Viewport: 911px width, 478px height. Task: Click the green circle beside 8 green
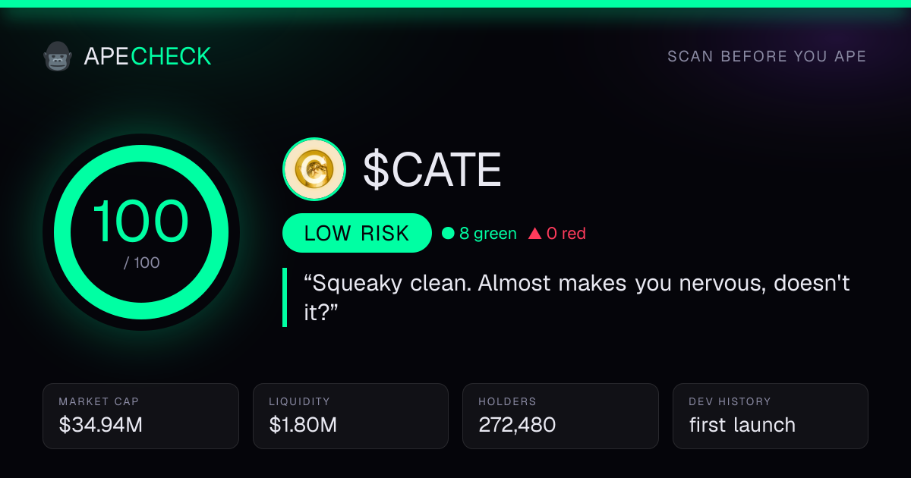click(448, 234)
